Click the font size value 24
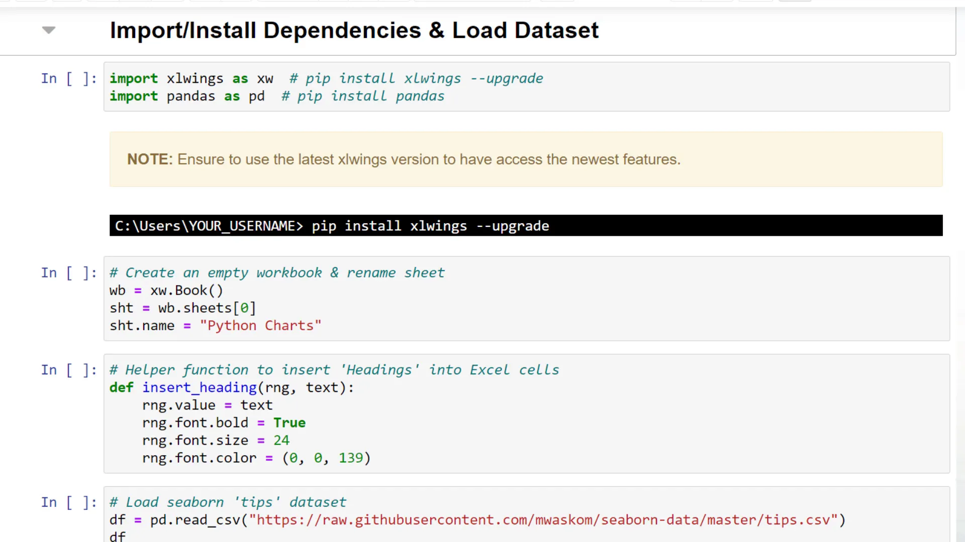This screenshot has width=965, height=542. pyautogui.click(x=281, y=440)
